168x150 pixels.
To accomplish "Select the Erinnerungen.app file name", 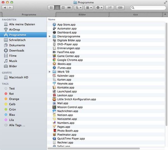I will 69,48.
